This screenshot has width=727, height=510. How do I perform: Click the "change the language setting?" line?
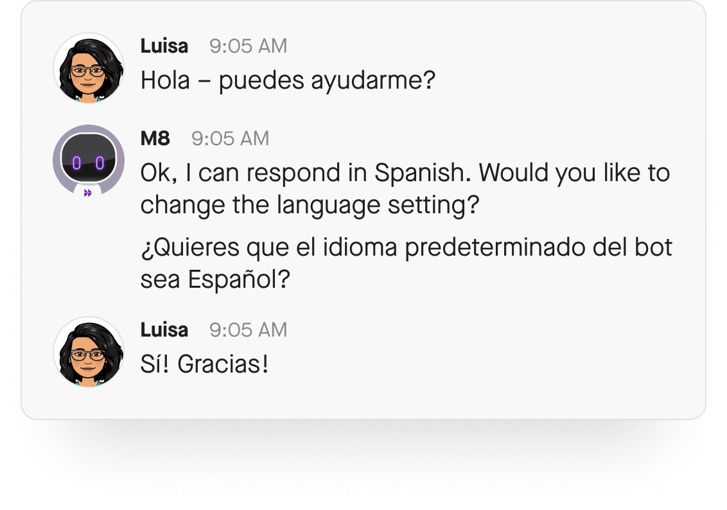click(x=310, y=206)
